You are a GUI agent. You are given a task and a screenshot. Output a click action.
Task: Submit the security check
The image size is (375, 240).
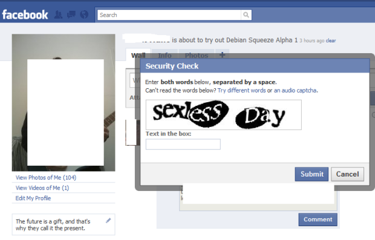point(311,174)
